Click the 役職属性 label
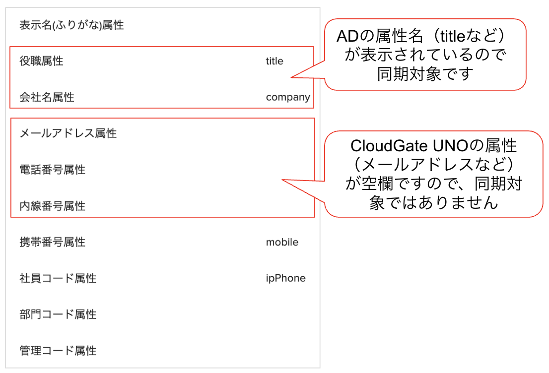The image size is (549, 373). [41, 61]
